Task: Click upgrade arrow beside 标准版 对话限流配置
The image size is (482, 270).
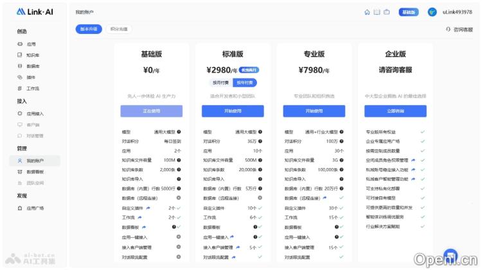Action: pos(234,257)
